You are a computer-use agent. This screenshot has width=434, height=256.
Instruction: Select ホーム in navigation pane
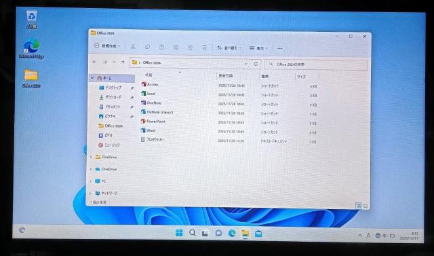[112, 78]
